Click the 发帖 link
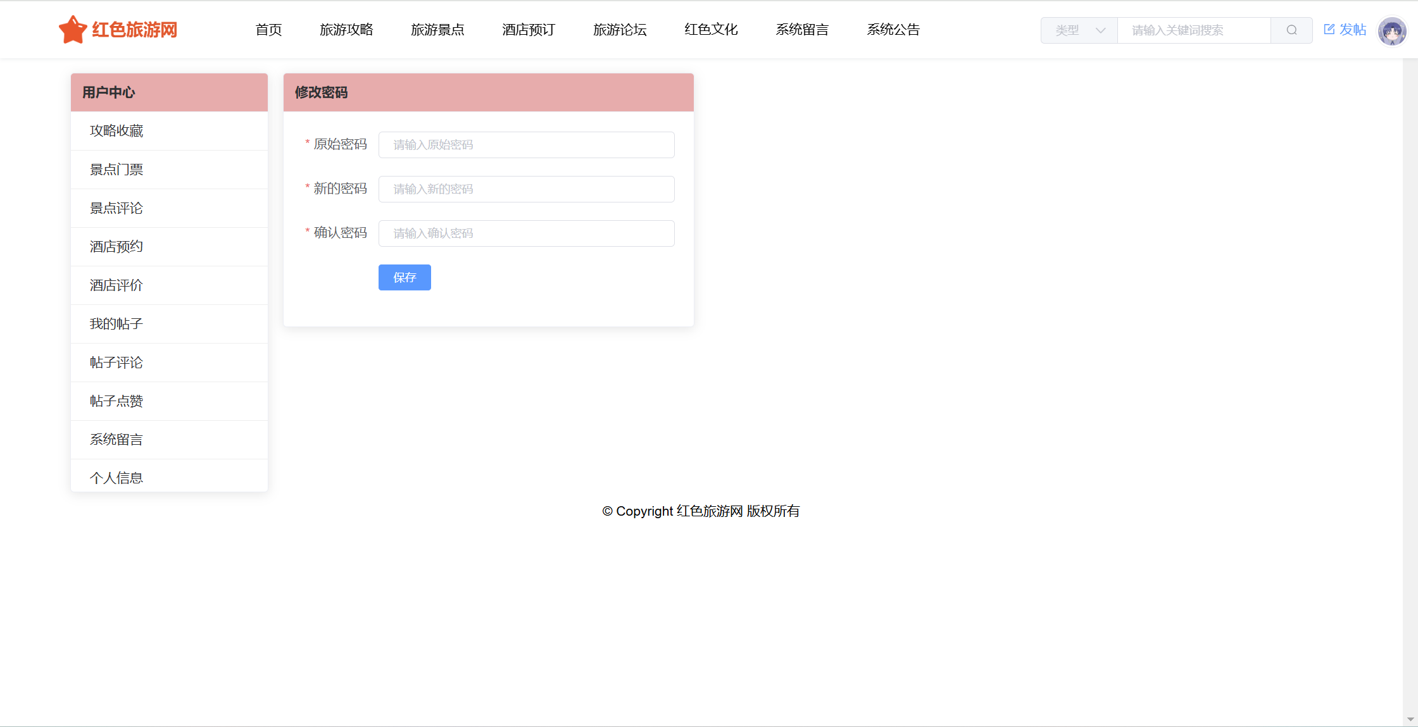Screen dimensions: 1418x727 [x=1352, y=30]
